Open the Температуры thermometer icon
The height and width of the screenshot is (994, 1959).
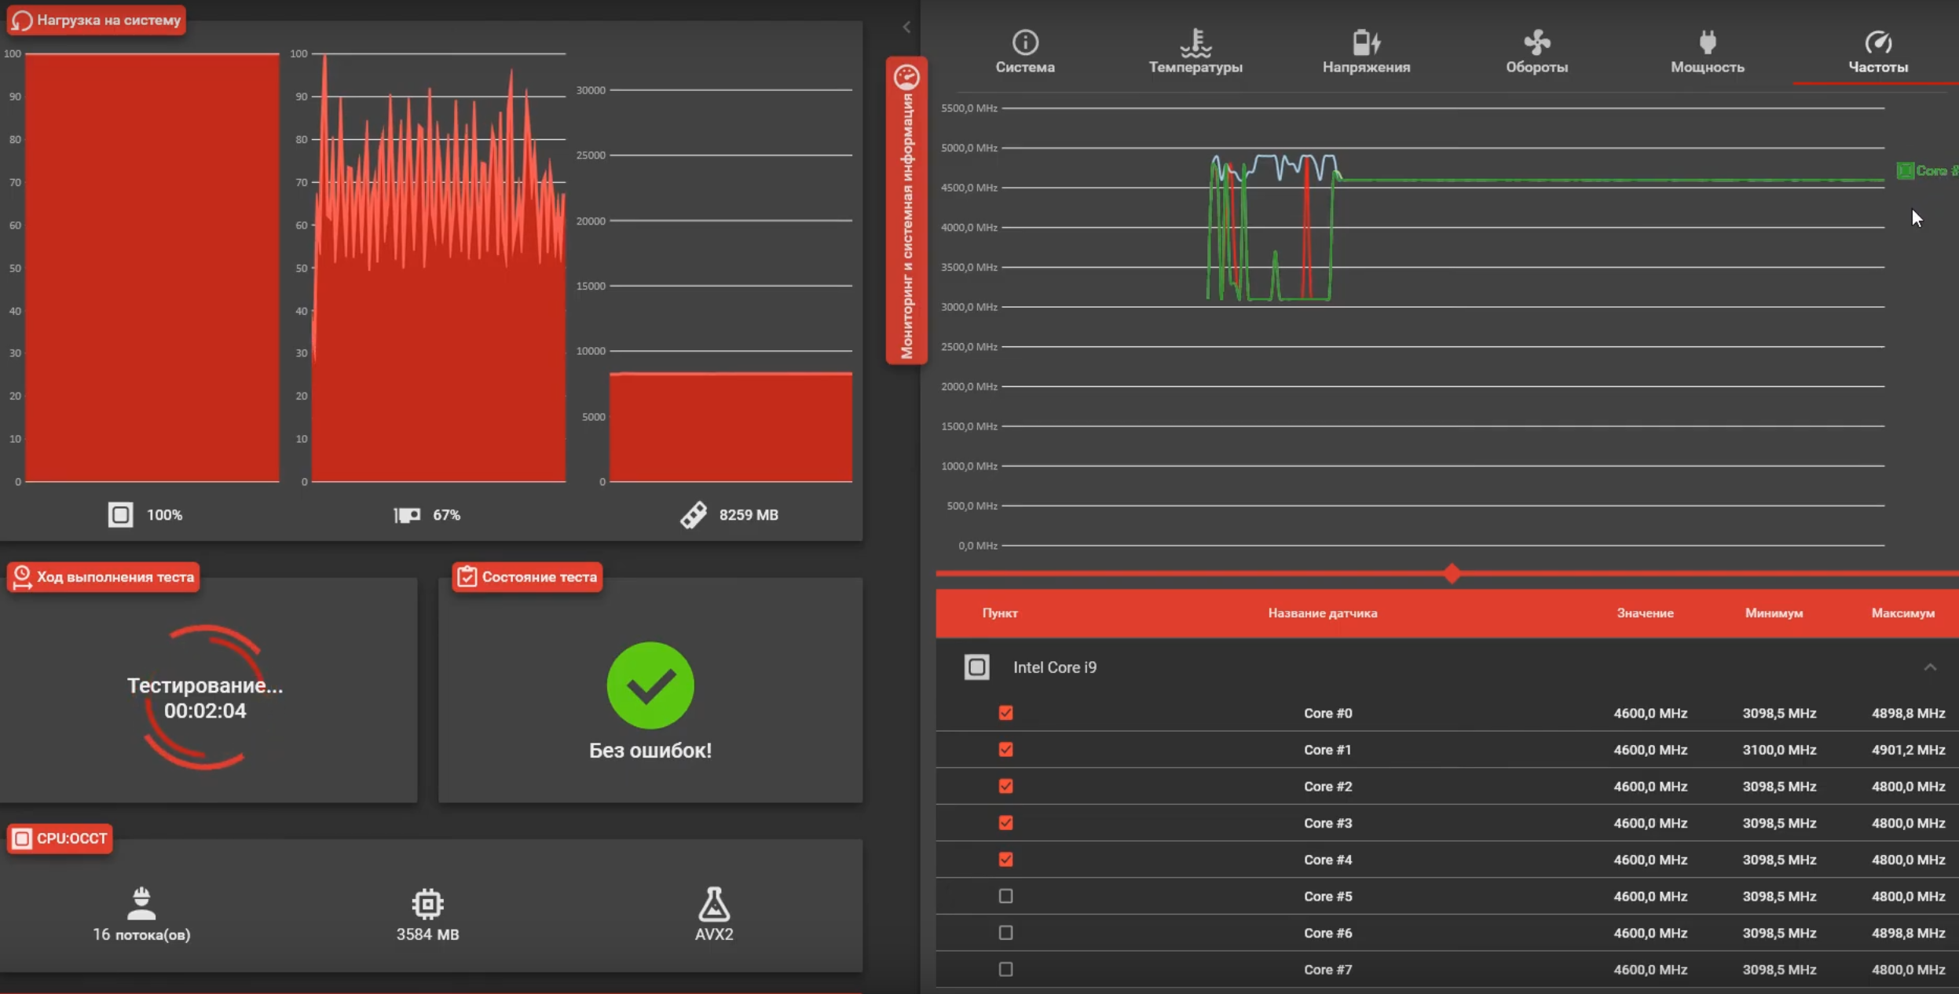pos(1195,42)
